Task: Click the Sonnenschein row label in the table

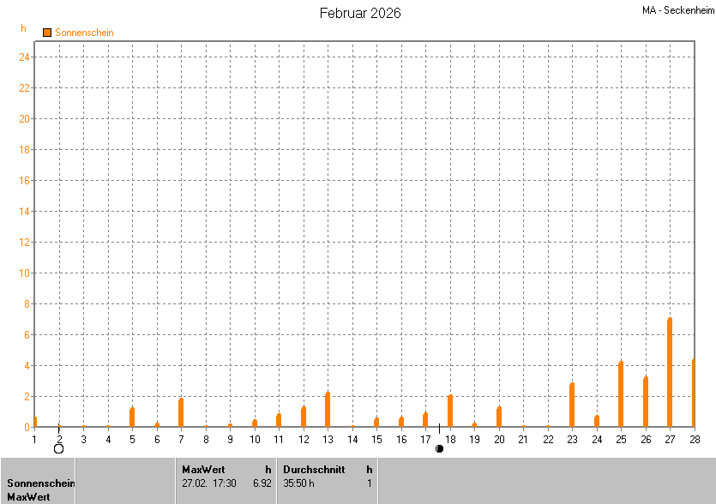Action: coord(40,483)
